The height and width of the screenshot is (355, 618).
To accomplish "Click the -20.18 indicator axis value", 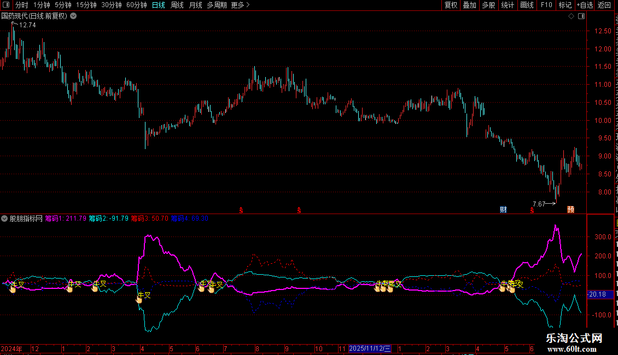I will pyautogui.click(x=600, y=294).
